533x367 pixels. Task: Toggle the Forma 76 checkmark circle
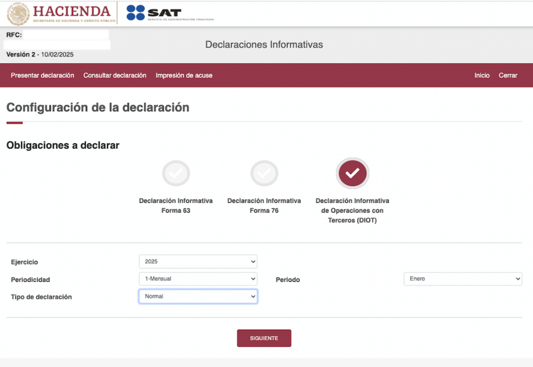(x=264, y=173)
